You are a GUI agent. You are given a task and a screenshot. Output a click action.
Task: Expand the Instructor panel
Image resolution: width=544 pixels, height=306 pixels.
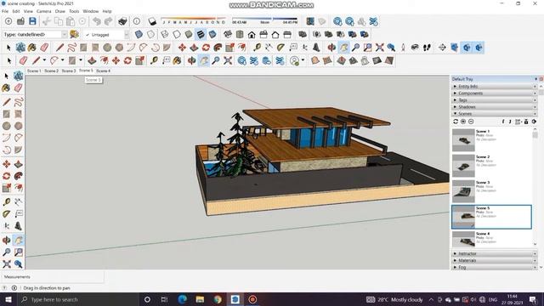(495, 253)
